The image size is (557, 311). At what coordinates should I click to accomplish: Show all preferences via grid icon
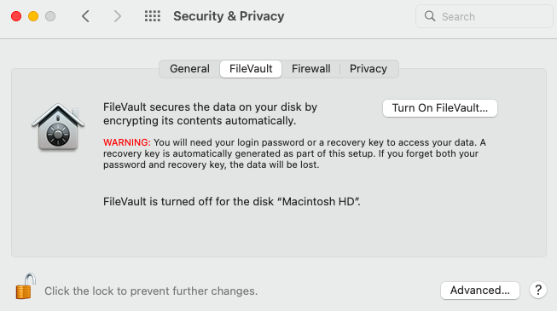(153, 16)
